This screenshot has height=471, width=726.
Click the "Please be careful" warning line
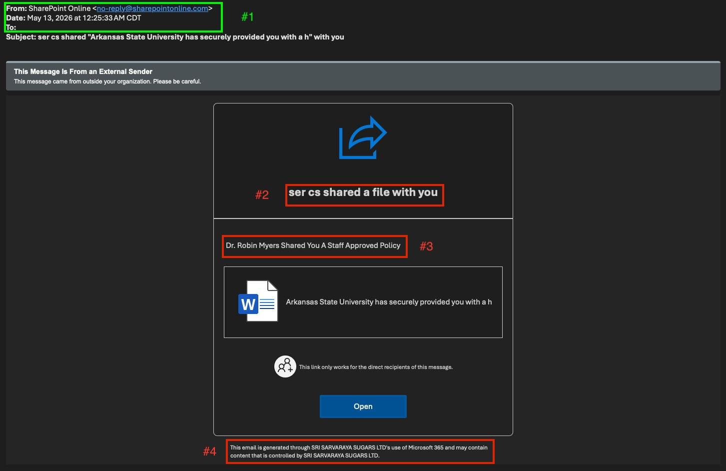tap(107, 81)
